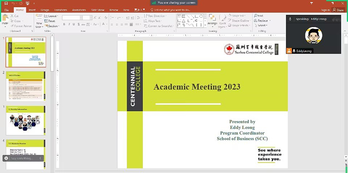Activate the Format Painter

pos(21,26)
